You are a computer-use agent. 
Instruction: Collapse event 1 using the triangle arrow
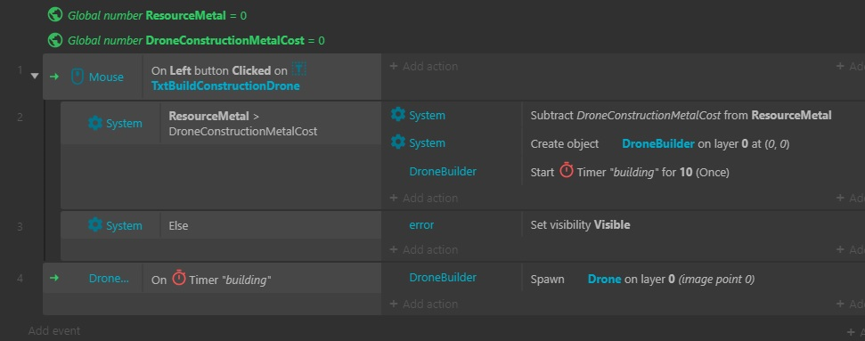point(35,77)
